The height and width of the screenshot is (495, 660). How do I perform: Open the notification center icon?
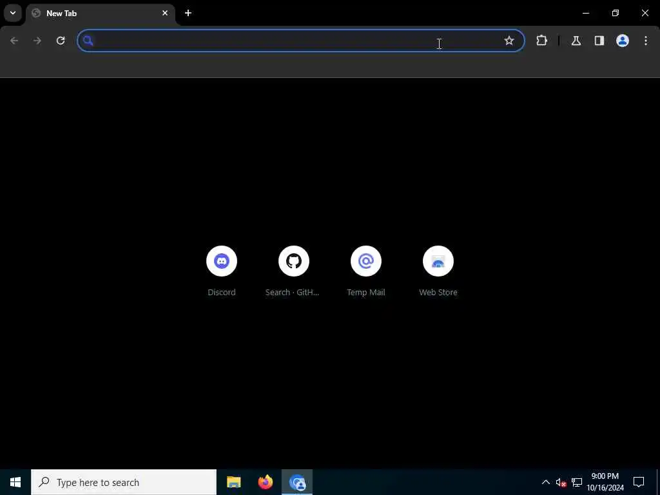point(639,482)
